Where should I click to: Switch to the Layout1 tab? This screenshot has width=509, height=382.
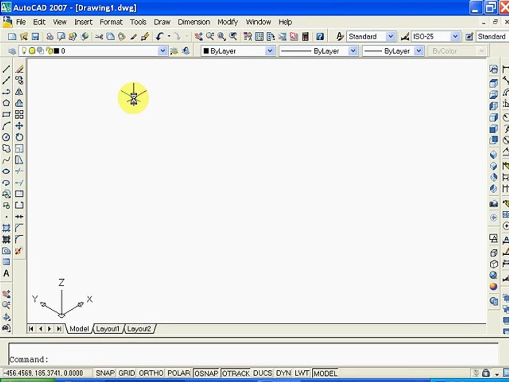pyautogui.click(x=108, y=329)
